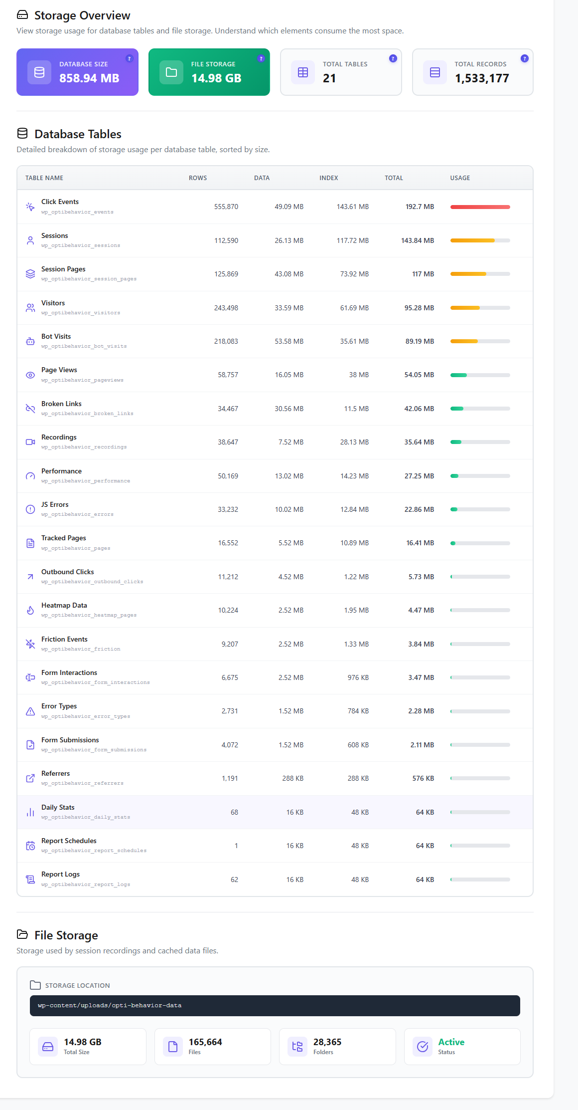Click the storage location path field
The image size is (578, 1110).
[x=275, y=1005]
